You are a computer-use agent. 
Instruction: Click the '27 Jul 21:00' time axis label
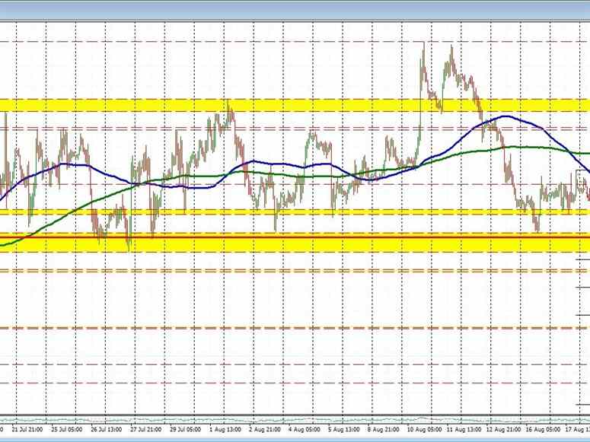146,429
